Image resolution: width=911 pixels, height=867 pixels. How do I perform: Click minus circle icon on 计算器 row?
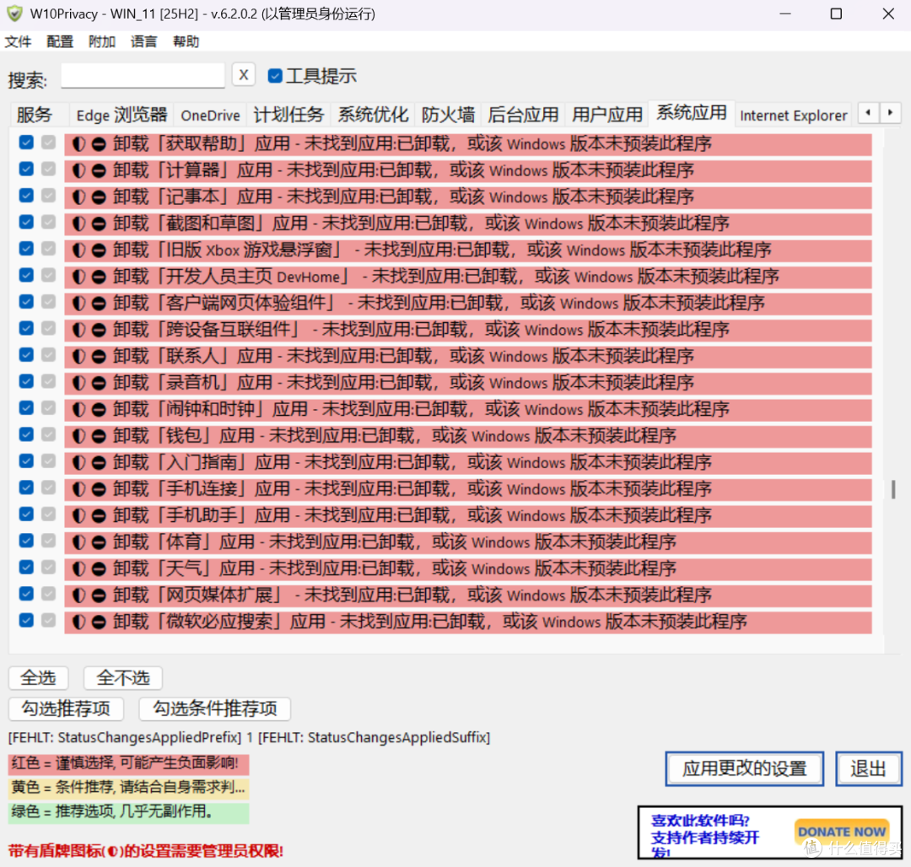[99, 170]
